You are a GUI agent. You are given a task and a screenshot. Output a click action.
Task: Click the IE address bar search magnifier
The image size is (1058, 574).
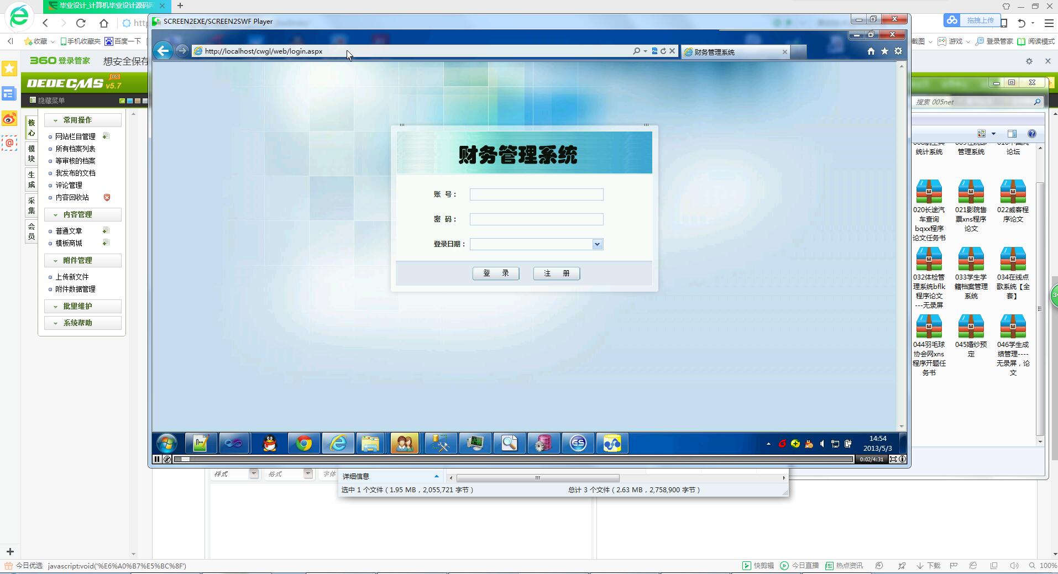637,51
